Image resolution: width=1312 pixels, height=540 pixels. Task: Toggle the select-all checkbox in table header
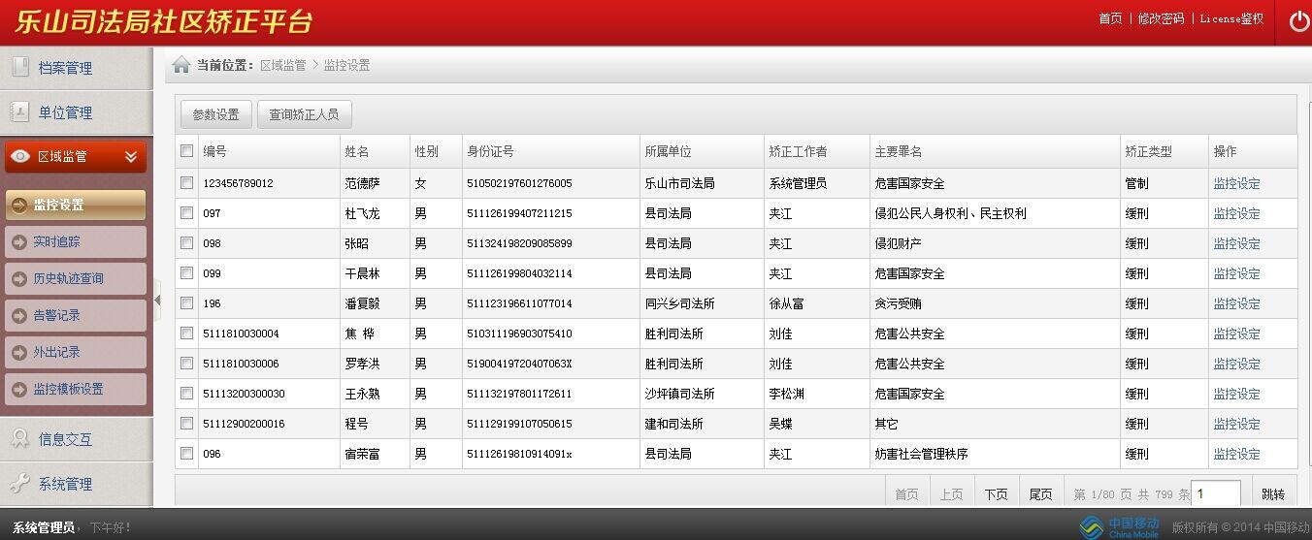coord(186,150)
